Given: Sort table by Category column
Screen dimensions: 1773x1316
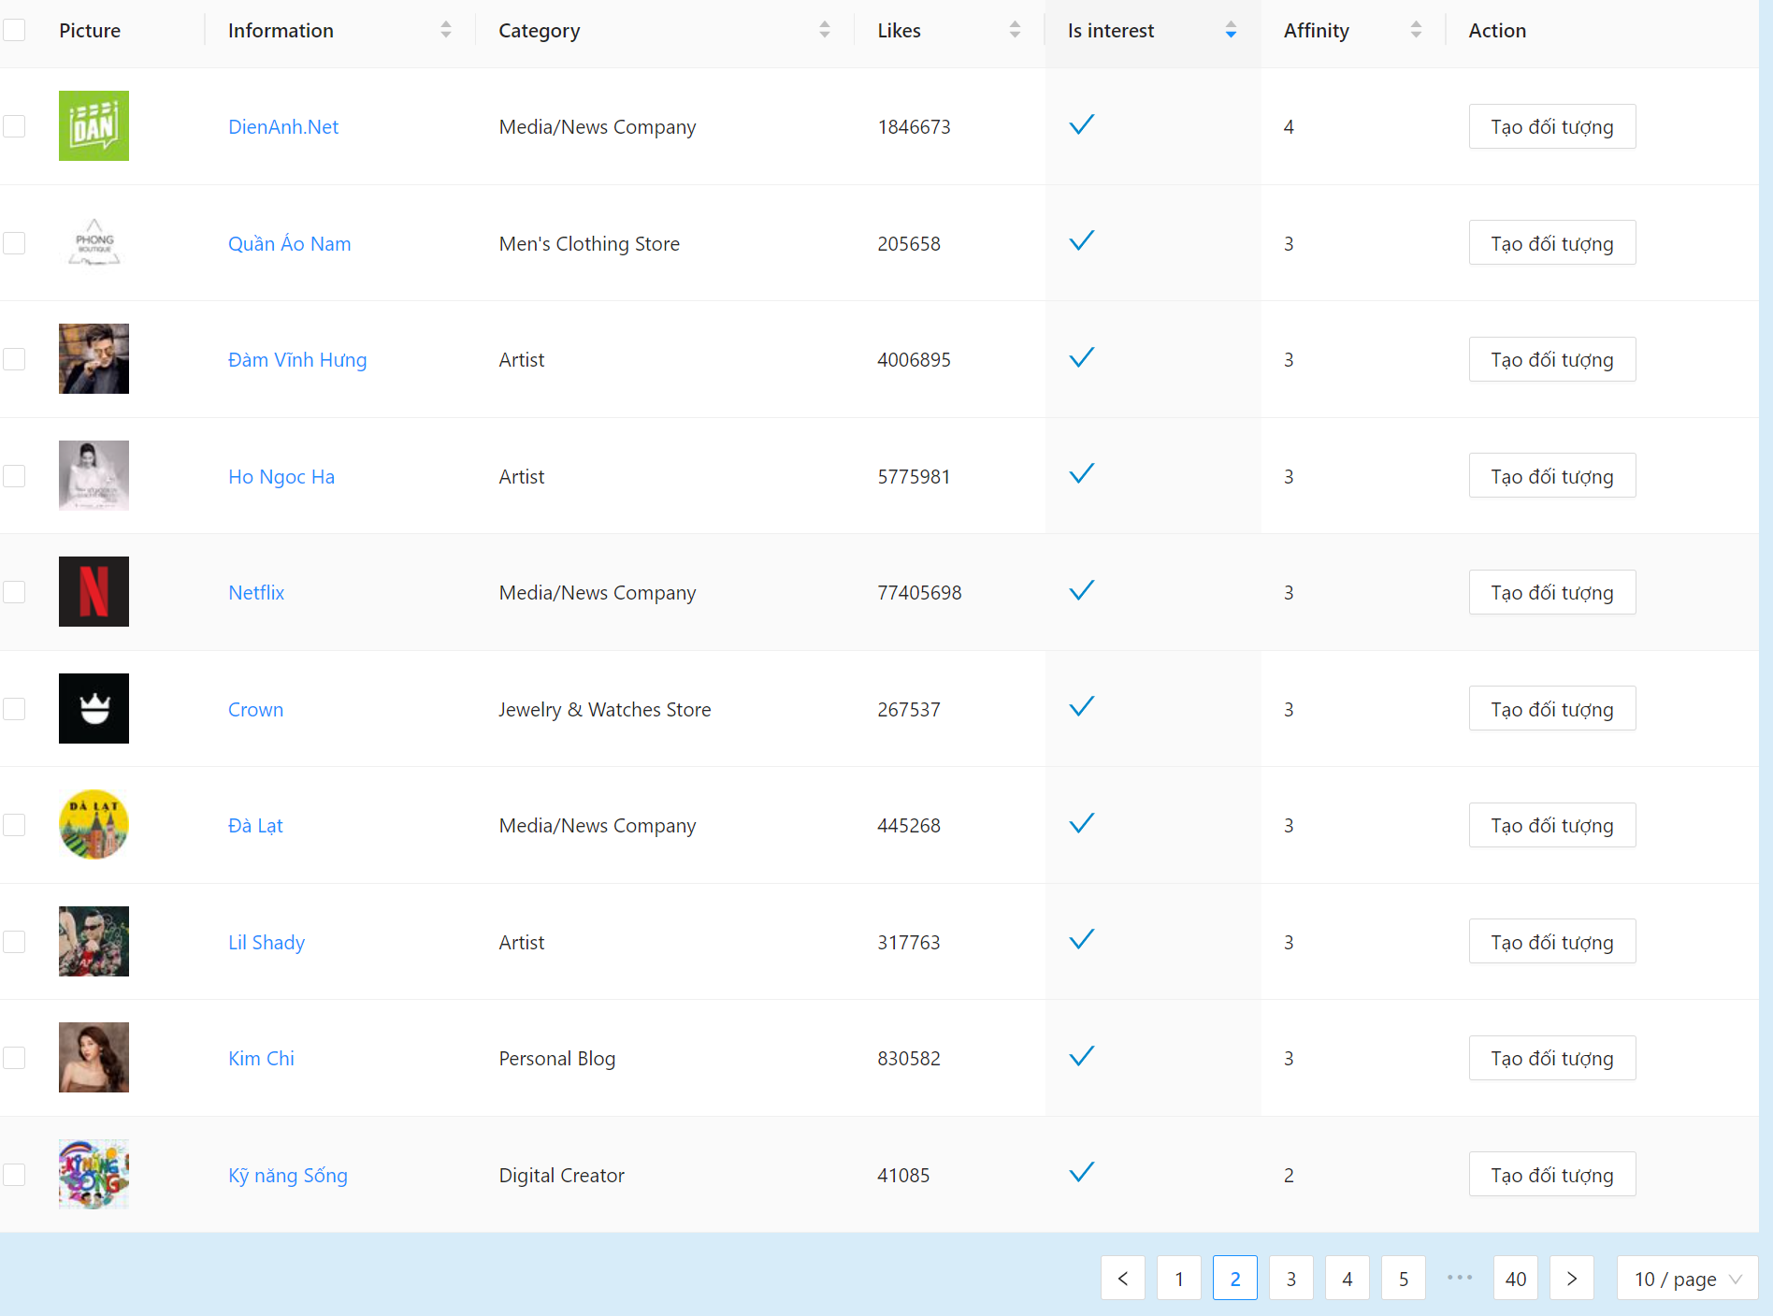Looking at the screenshot, I should [x=825, y=30].
